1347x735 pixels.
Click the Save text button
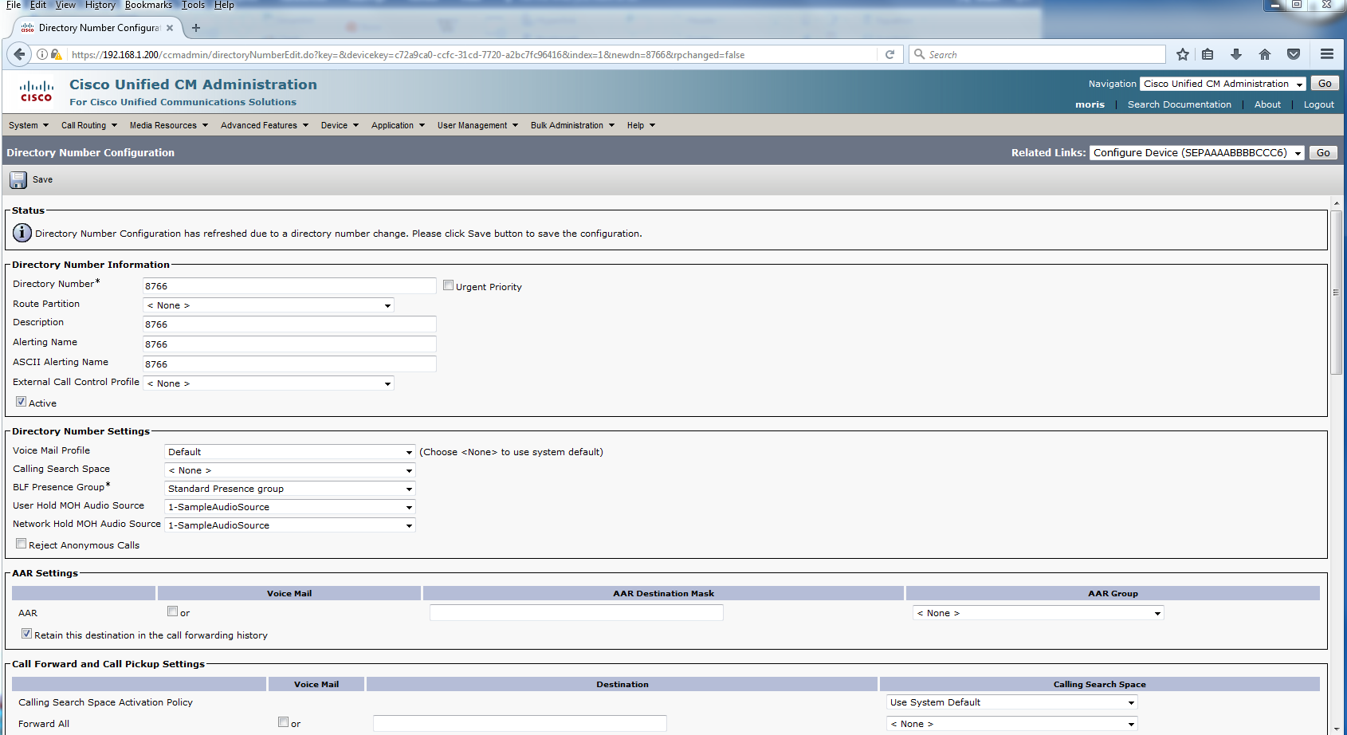(42, 180)
